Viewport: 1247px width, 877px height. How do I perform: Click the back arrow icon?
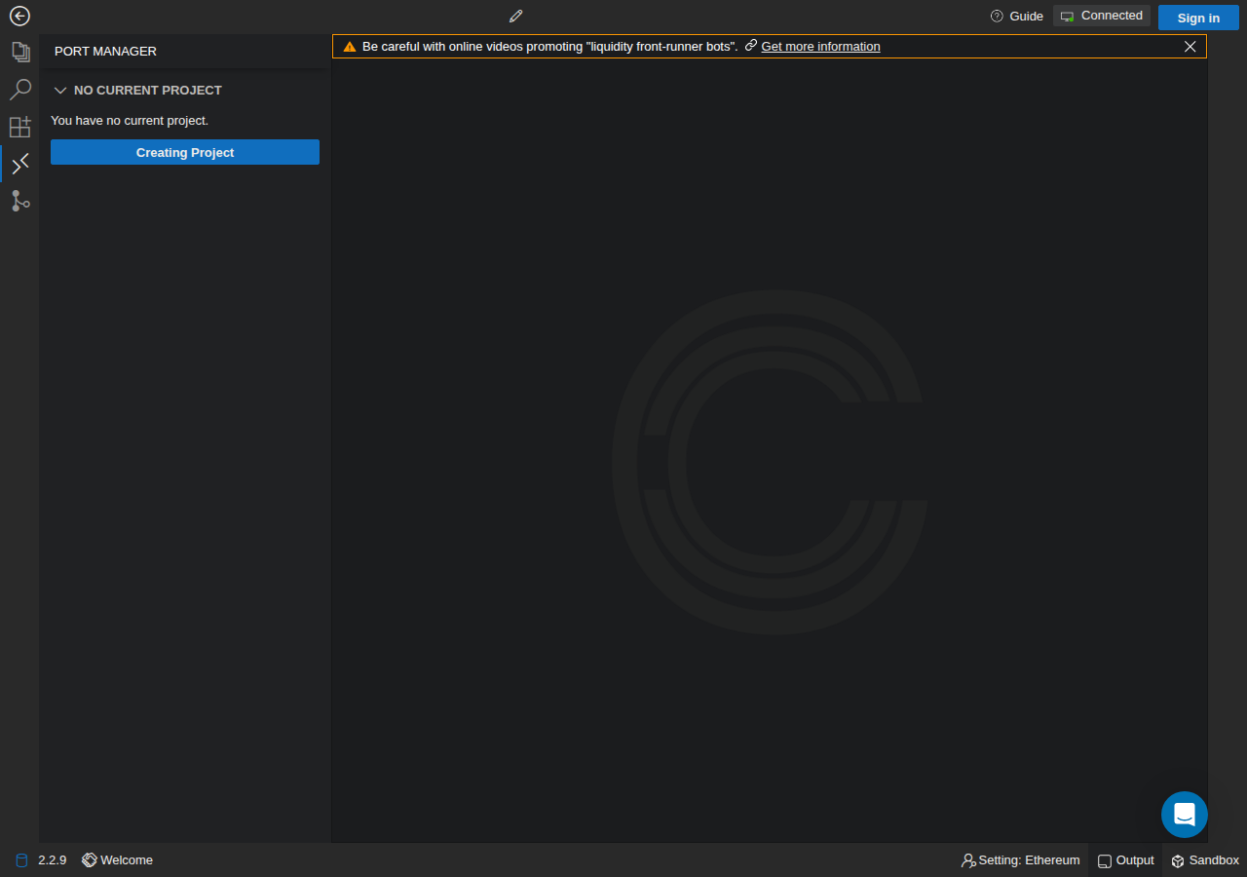(19, 16)
